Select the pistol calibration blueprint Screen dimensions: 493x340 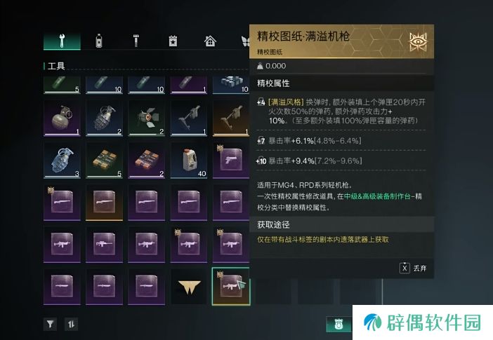click(231, 161)
